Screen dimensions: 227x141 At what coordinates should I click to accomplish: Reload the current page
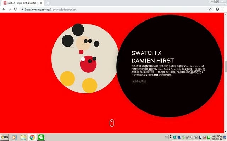click(x=15, y=9)
